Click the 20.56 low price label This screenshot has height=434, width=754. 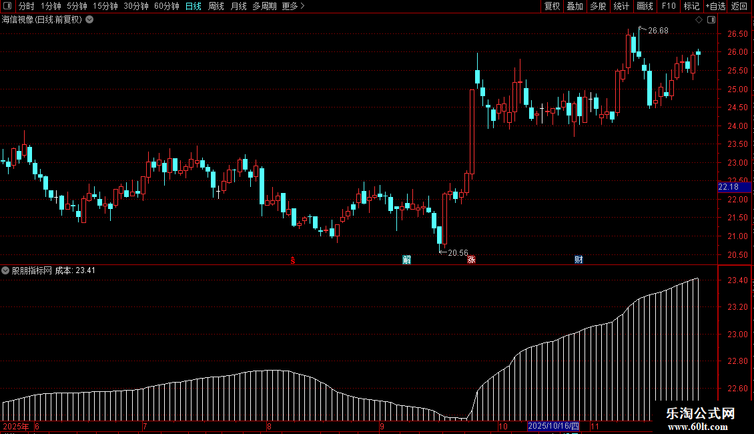point(458,253)
